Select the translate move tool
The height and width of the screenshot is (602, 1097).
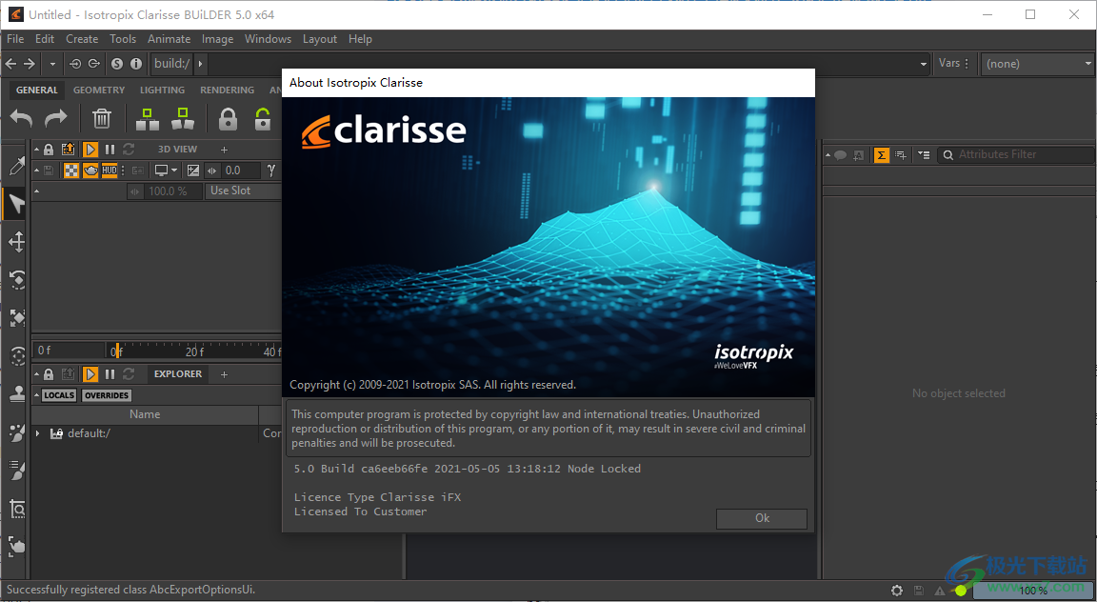[x=17, y=242]
